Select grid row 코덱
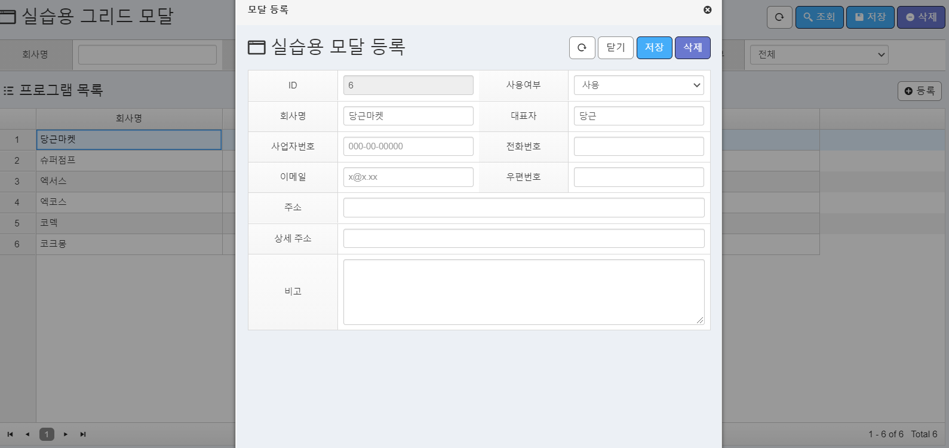949x448 pixels. click(129, 223)
